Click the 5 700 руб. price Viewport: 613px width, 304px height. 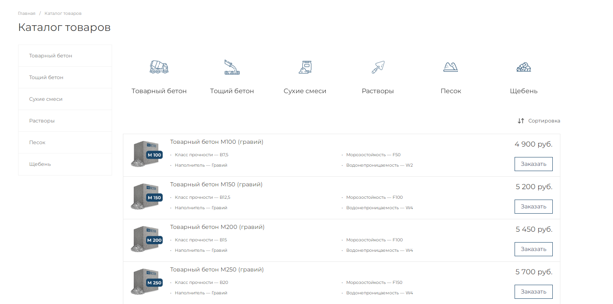click(x=534, y=272)
